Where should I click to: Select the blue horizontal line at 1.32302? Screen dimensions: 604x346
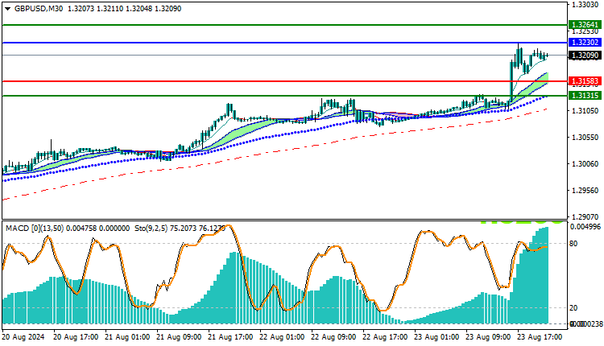coord(285,43)
